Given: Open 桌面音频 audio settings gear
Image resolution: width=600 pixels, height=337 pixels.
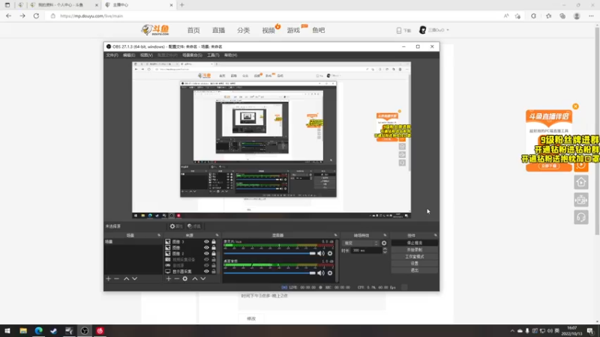Looking at the screenshot, I should pos(330,273).
